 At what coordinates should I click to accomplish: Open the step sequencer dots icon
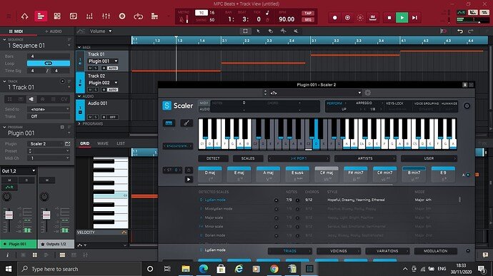pos(89,16)
